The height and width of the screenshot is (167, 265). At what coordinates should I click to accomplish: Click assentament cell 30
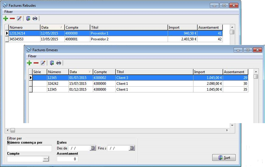[236, 84]
